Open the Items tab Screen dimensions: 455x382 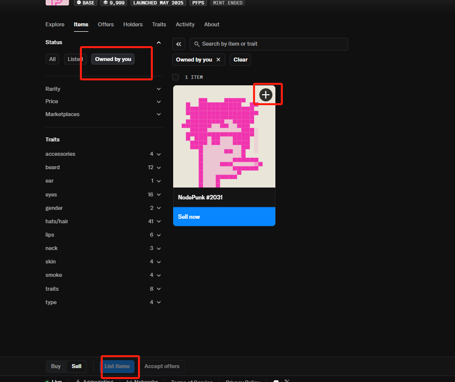[81, 25]
